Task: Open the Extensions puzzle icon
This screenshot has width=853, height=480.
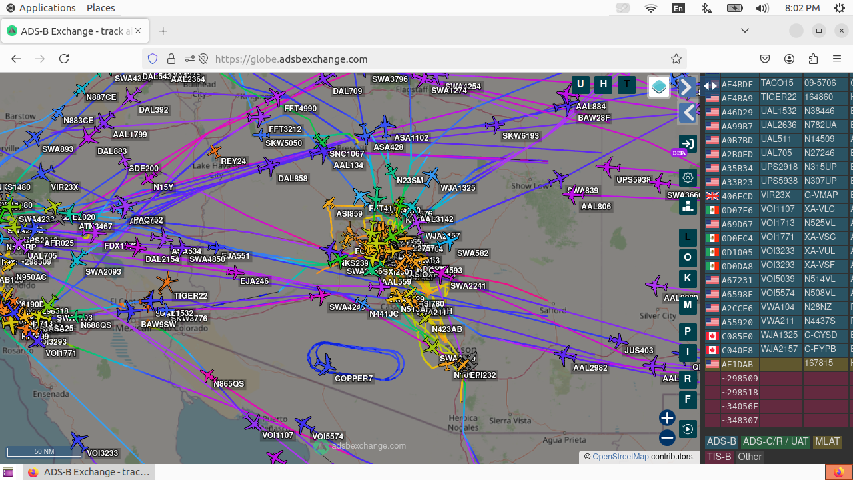Action: pos(813,59)
